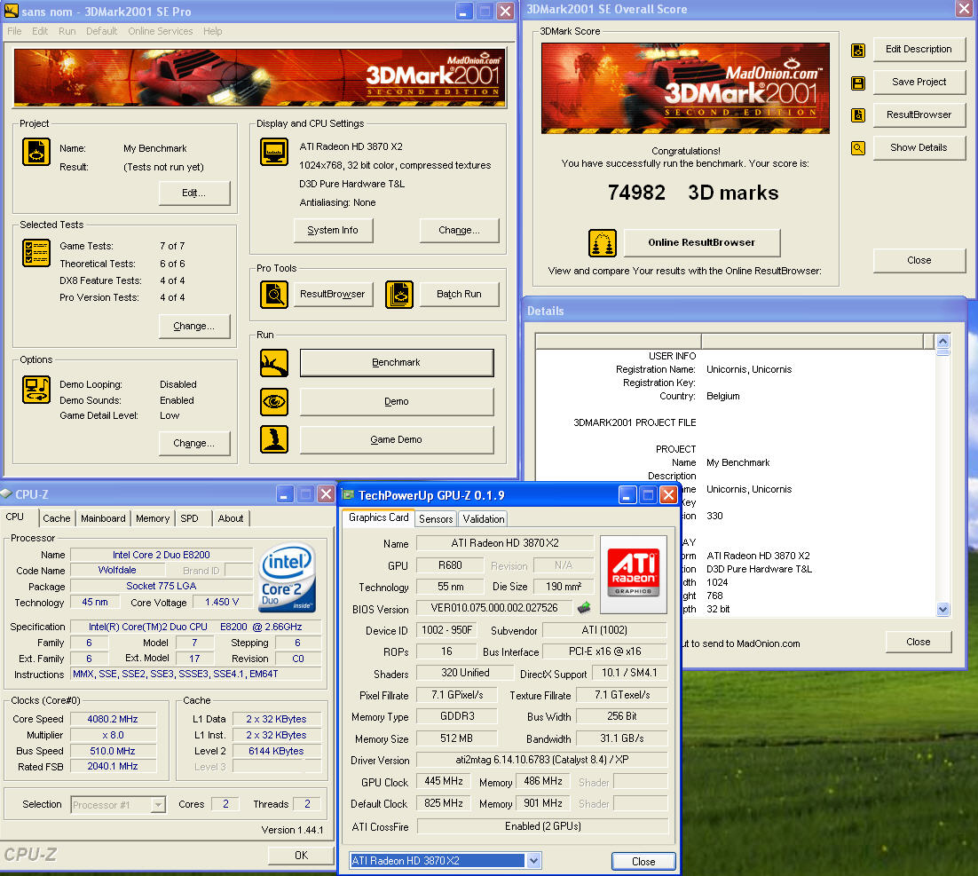
Task: Click the Edit Description icon in score window
Action: point(858,51)
